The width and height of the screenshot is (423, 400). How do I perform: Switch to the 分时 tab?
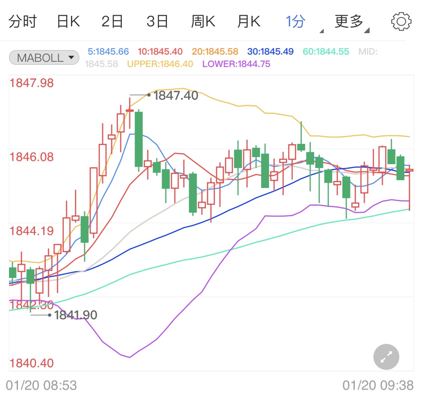pyautogui.click(x=21, y=21)
